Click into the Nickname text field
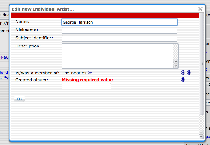Screen dimensions: 210x145 (x=120, y=30)
